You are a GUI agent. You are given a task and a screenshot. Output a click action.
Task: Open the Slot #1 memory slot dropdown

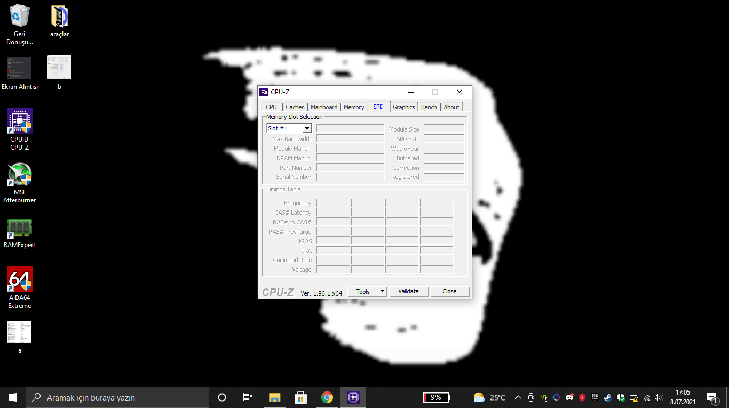click(307, 128)
